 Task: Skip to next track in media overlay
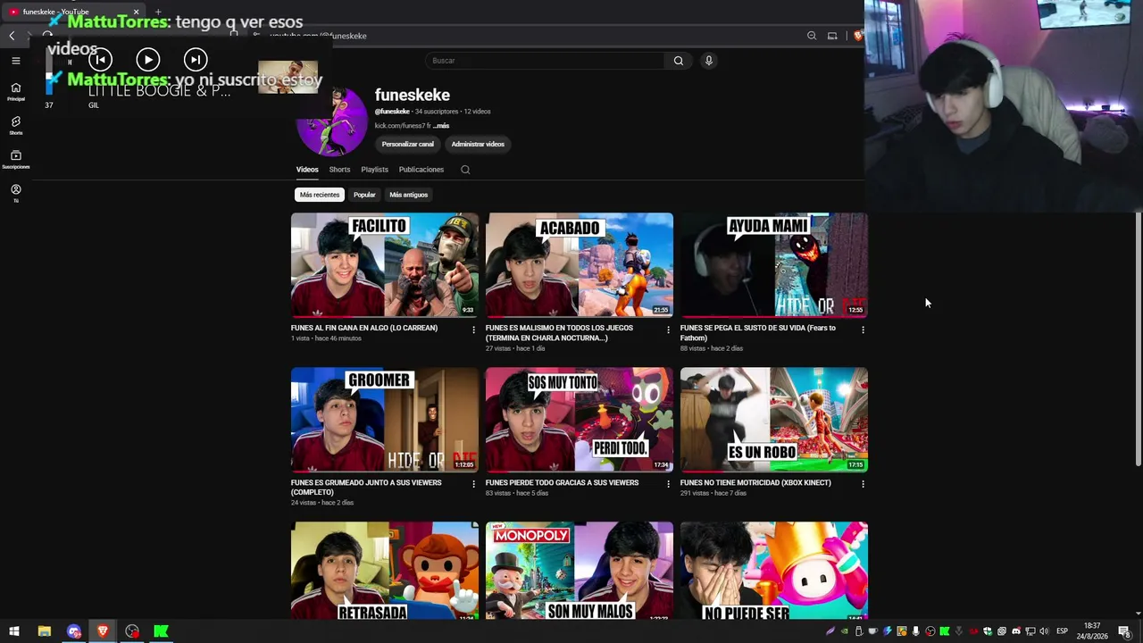[196, 60]
